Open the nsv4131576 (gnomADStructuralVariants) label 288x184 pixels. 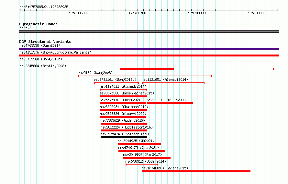pos(55,52)
